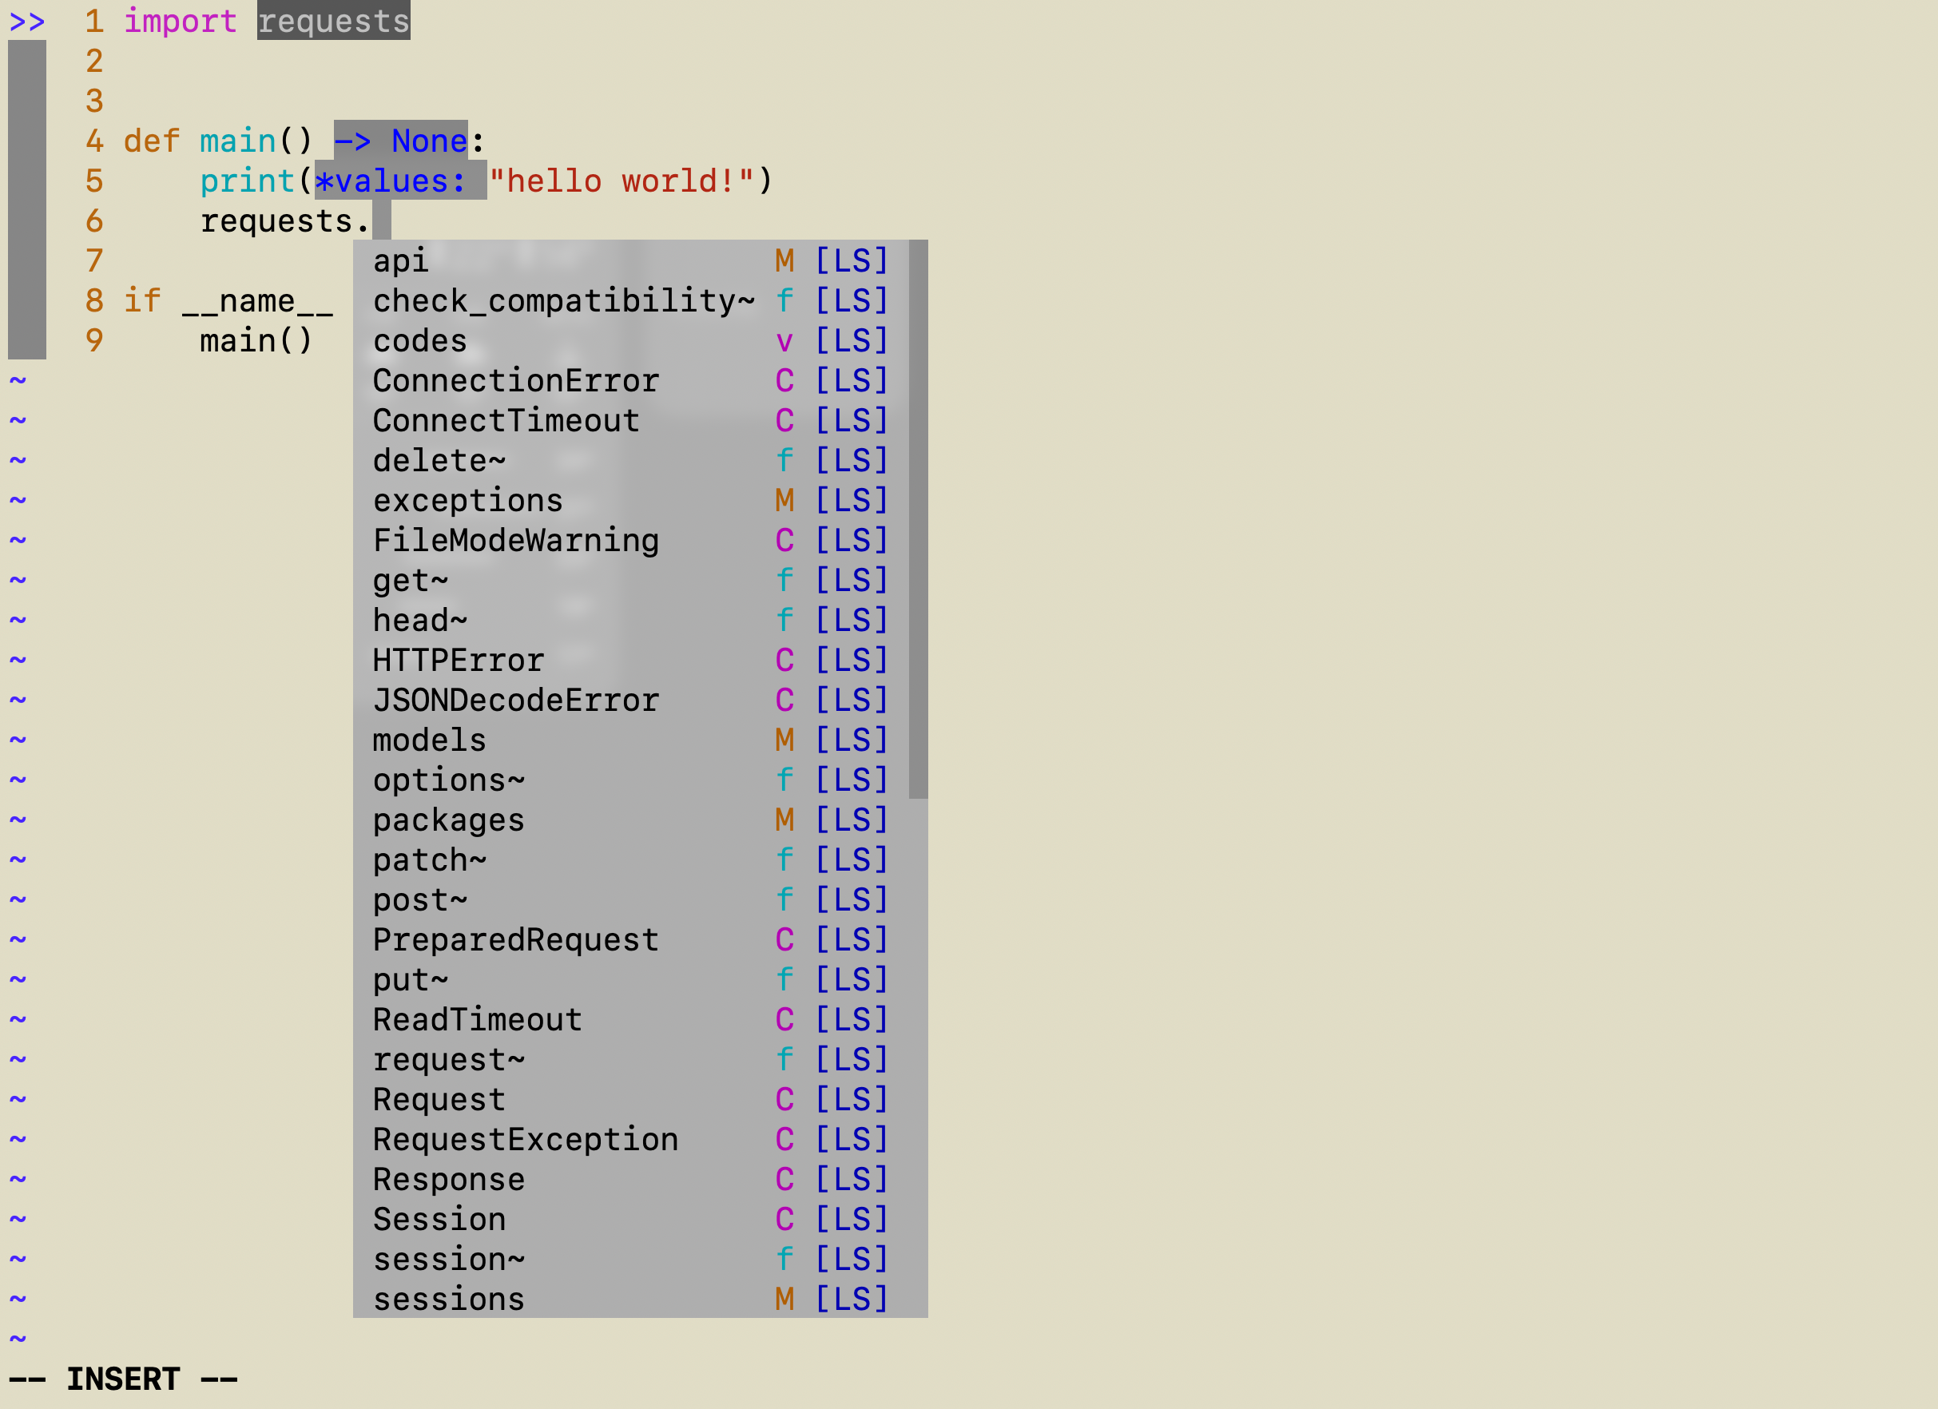
Task: Select the 'Response' class suggestion
Action: tap(630, 1179)
